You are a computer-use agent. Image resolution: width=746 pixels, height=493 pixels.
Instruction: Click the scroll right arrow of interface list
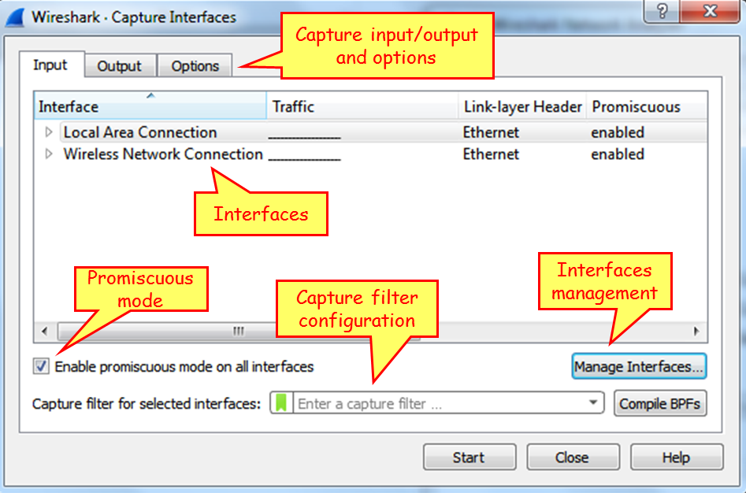tap(696, 331)
